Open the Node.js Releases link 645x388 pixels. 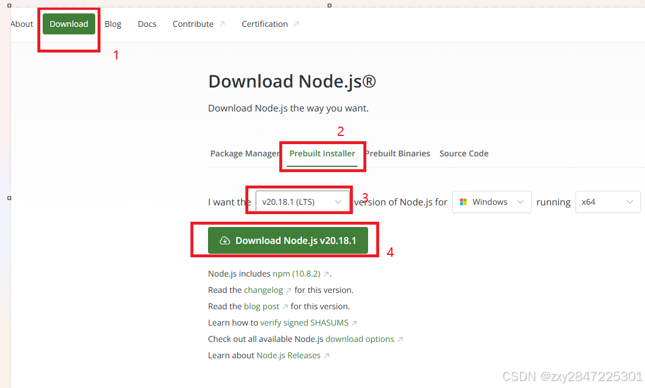(289, 355)
